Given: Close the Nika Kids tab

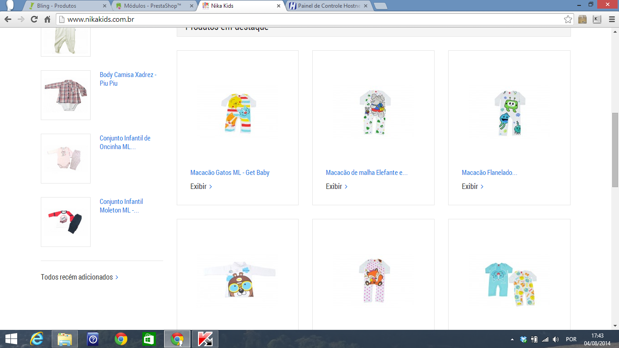Looking at the screenshot, I should (x=279, y=6).
